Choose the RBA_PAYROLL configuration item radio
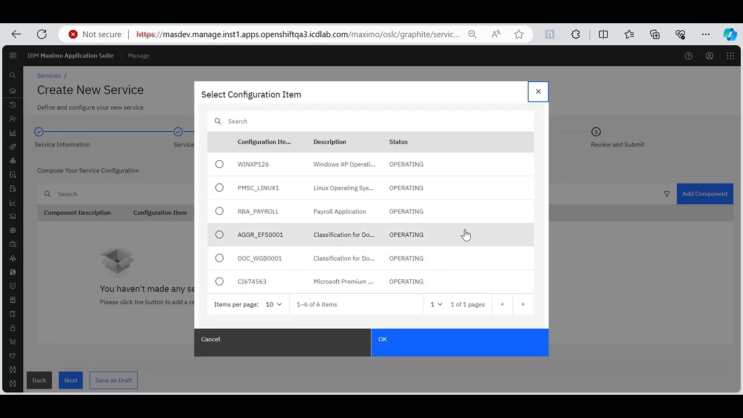 219,211
